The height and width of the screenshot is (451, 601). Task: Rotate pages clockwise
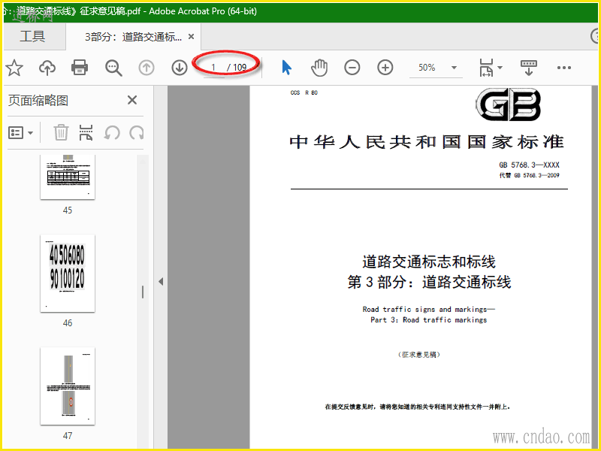(137, 133)
